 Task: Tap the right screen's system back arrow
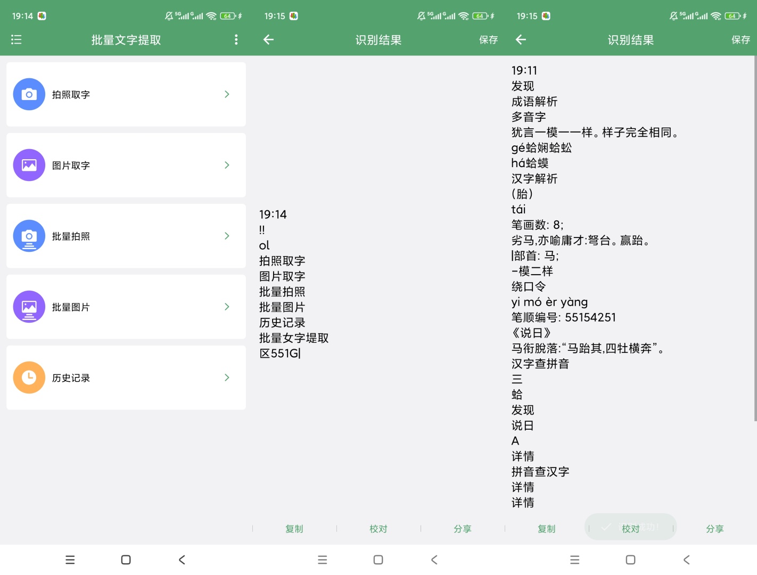click(687, 560)
